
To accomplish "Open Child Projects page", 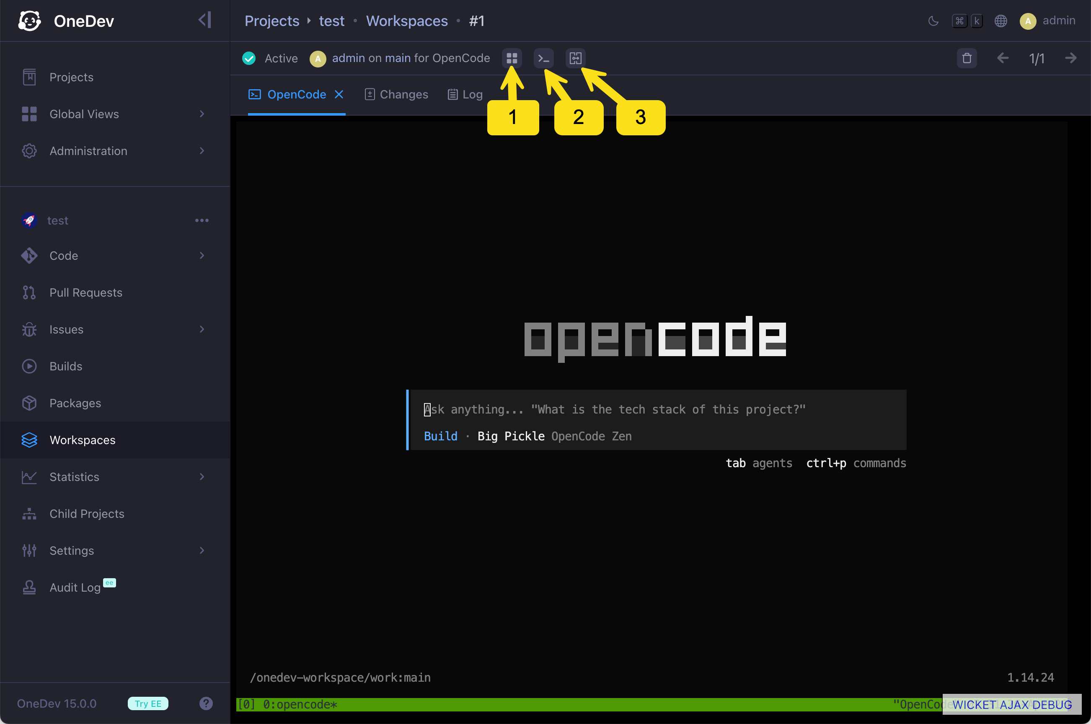I will click(115, 514).
